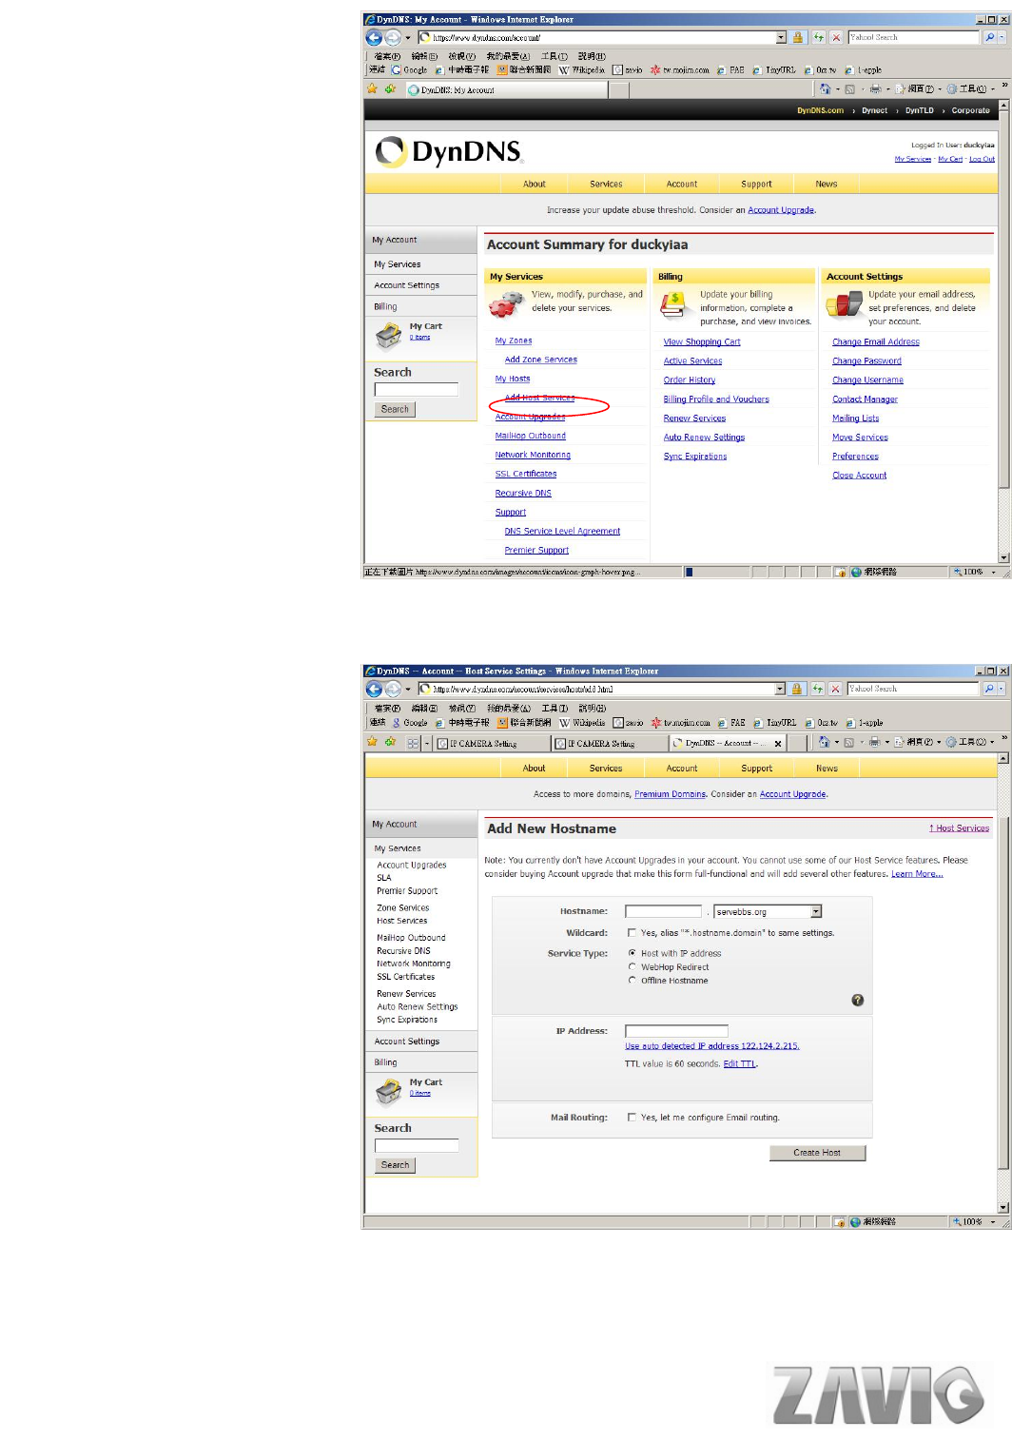
Task: Click Refresh icon in Host Service Settings window
Action: [817, 689]
